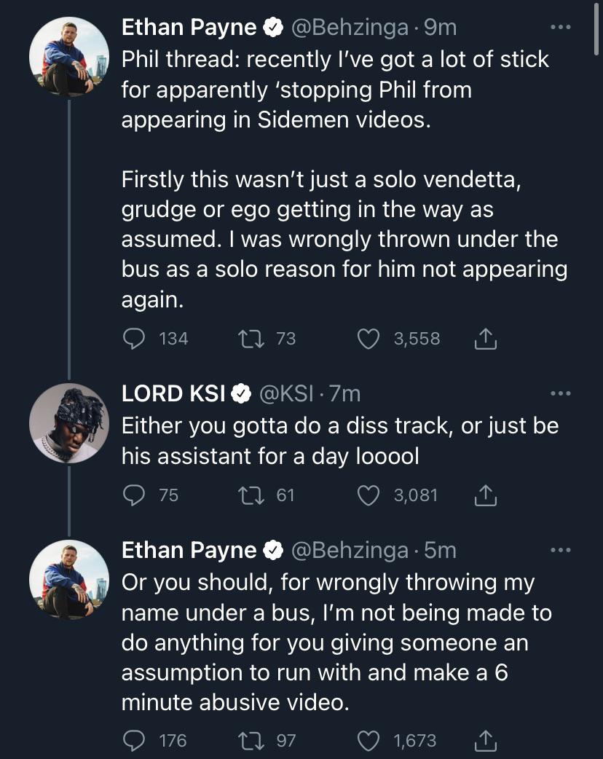Image resolution: width=603 pixels, height=759 pixels.
Task: Like the tweet with 3,558 likes
Action: click(x=369, y=339)
